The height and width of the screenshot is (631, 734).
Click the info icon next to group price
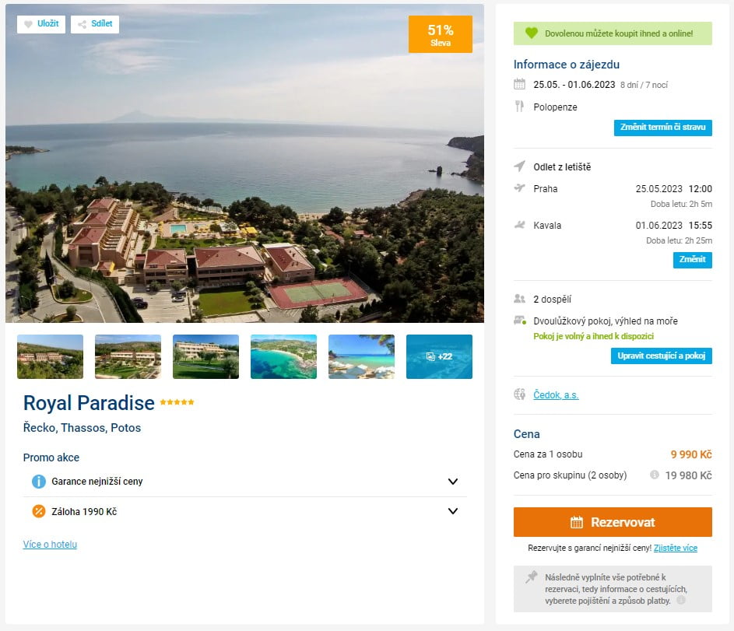click(x=655, y=475)
